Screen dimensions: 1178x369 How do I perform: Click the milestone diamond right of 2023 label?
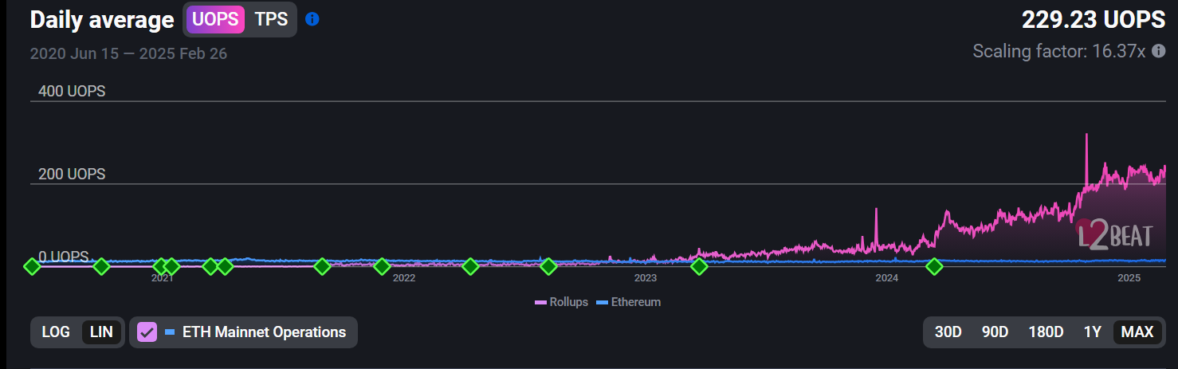698,266
